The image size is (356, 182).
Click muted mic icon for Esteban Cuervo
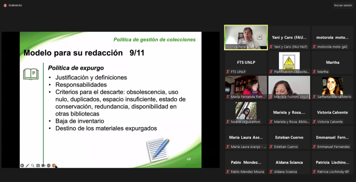tap(271, 147)
